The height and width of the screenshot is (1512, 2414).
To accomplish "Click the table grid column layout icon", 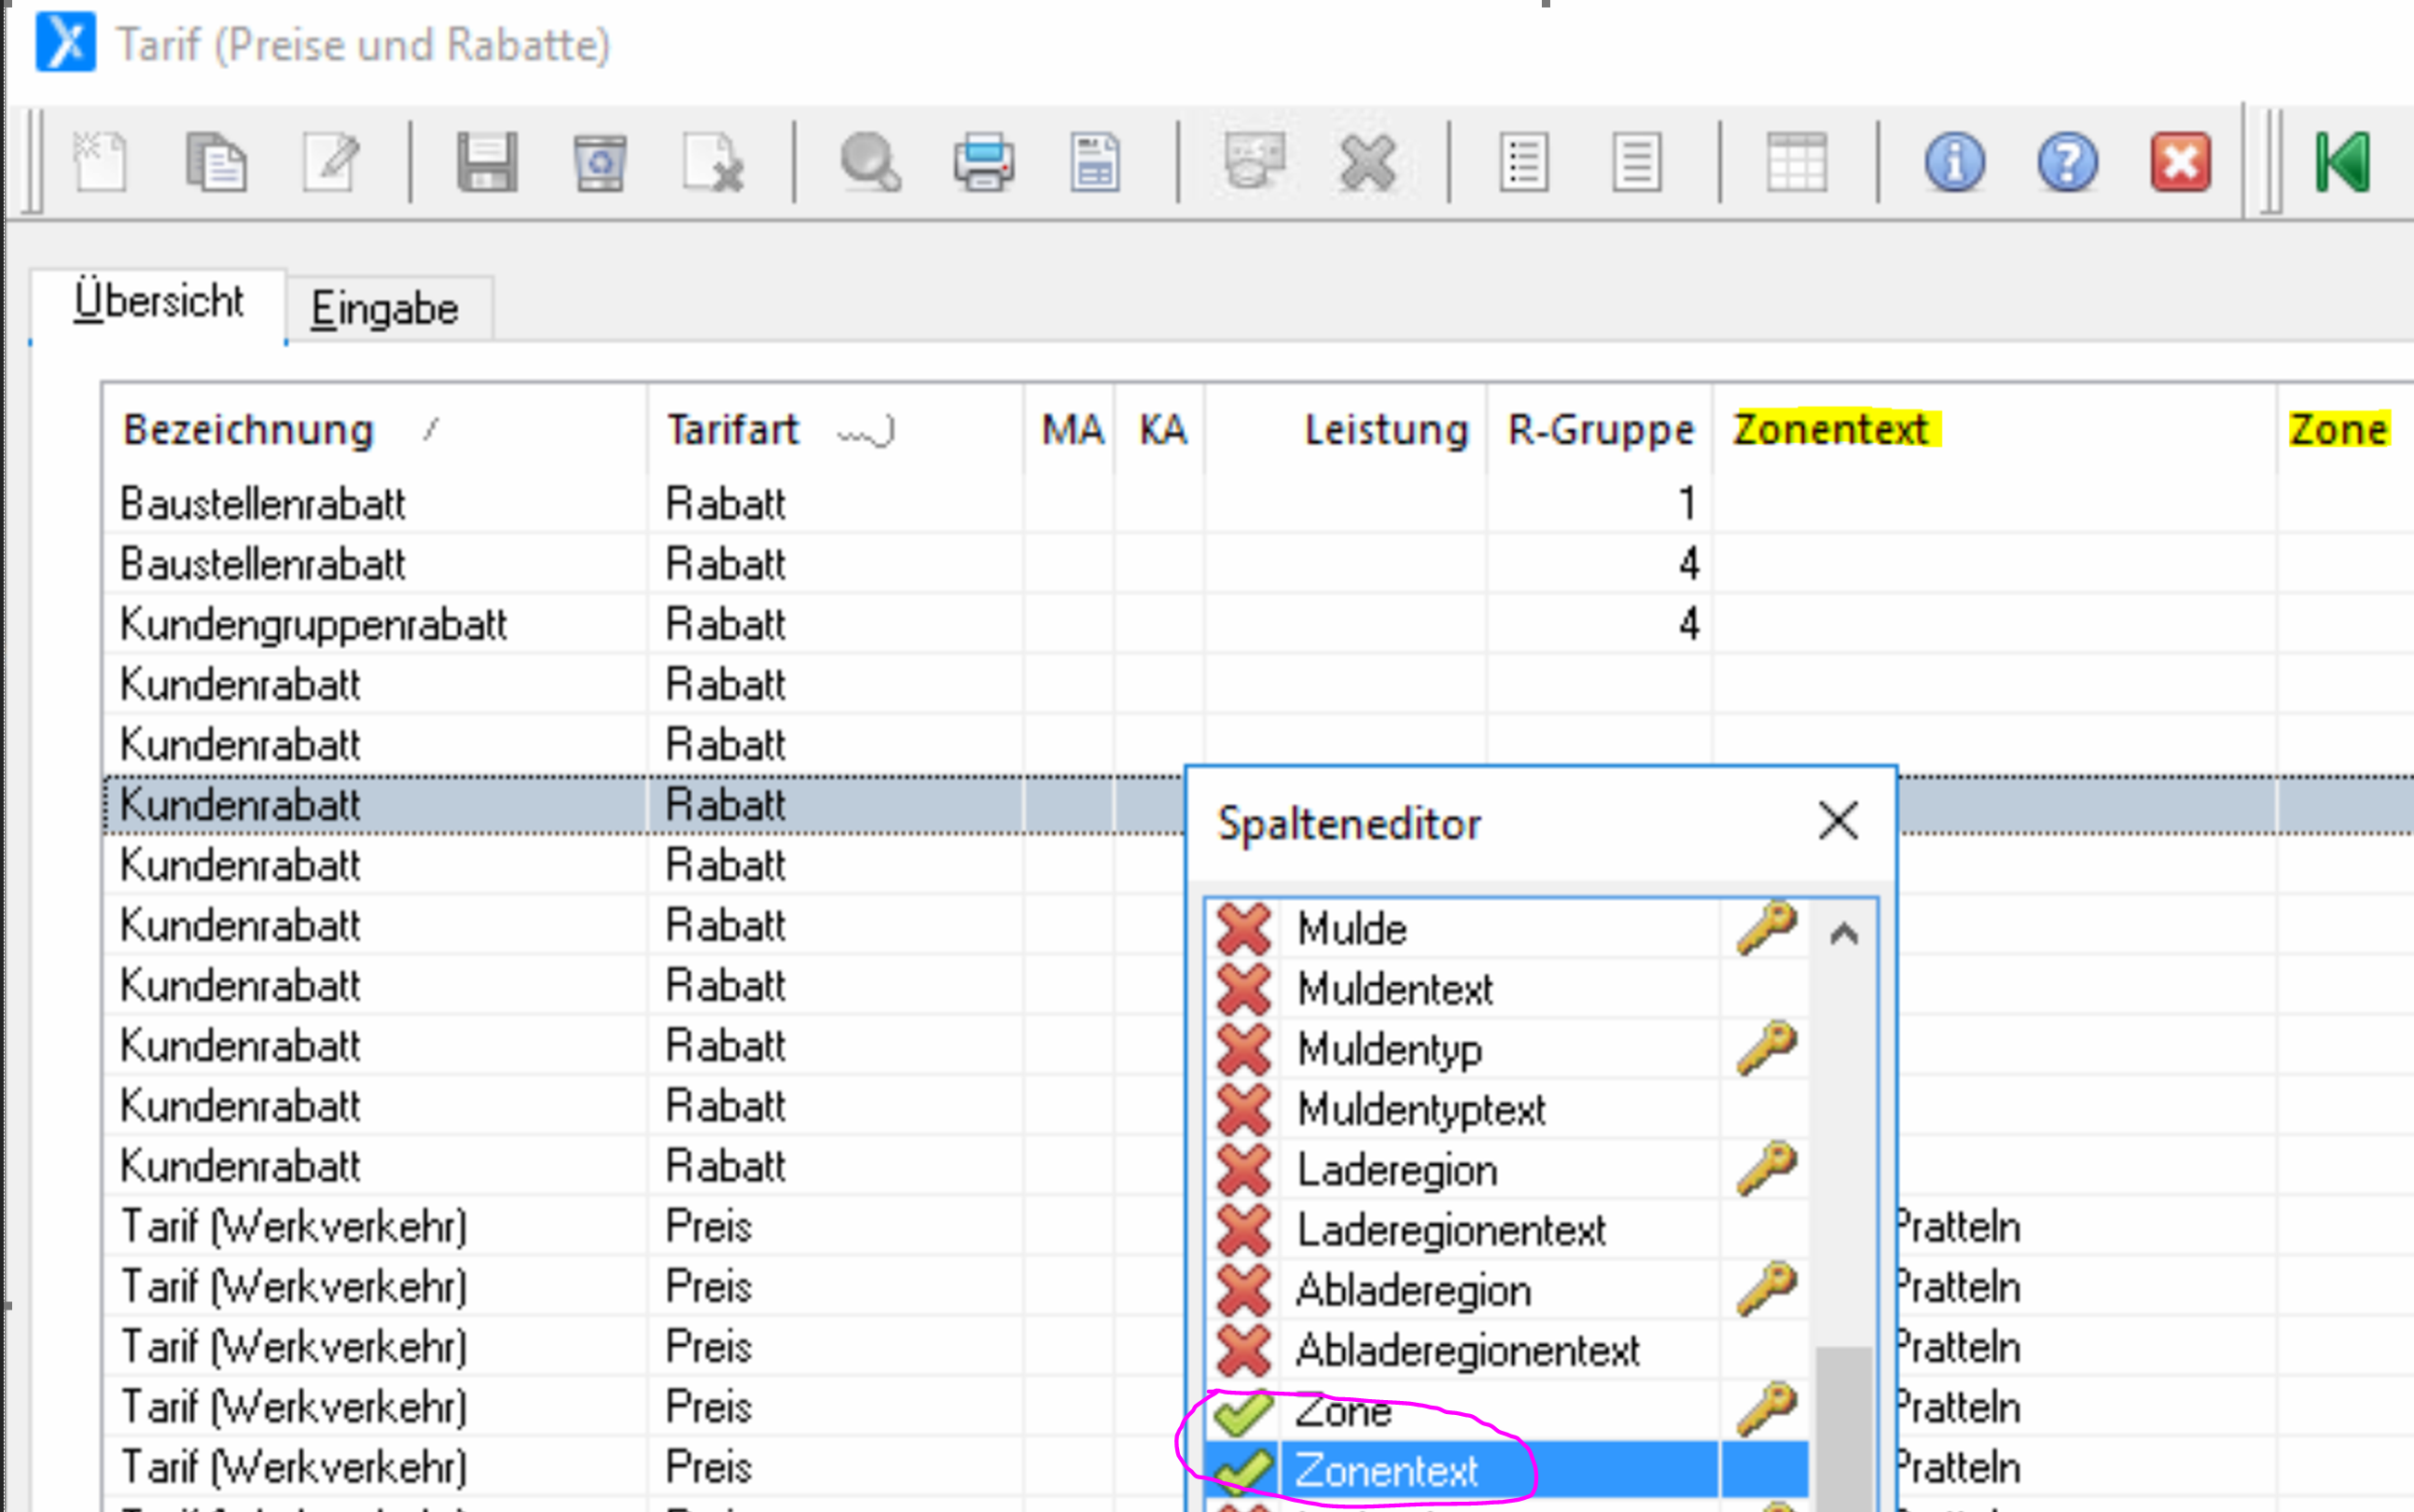I will 1796,161.
